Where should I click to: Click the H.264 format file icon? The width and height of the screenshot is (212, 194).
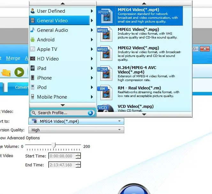pyautogui.click(x=105, y=73)
